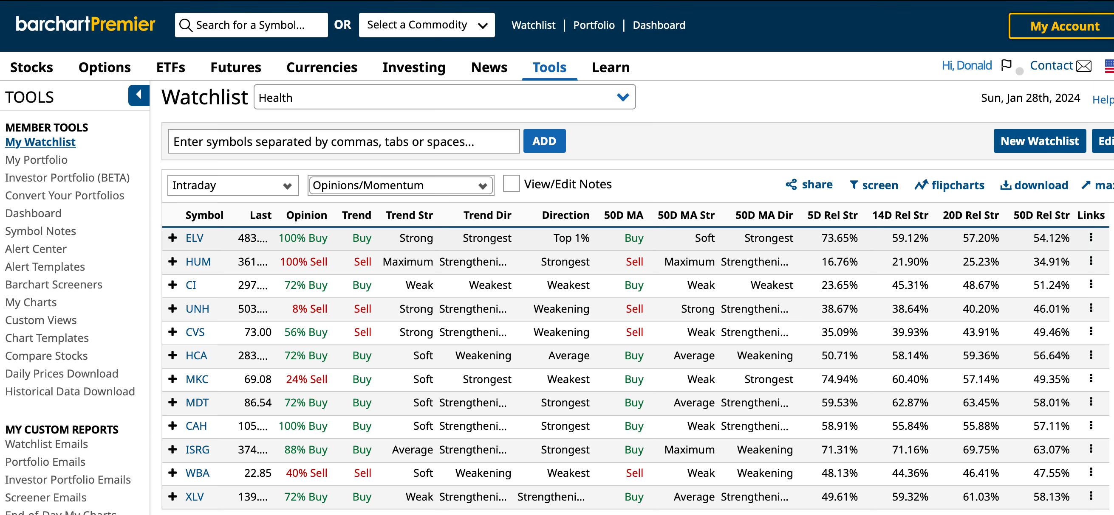Click the Search for a Symbol field

pos(251,25)
